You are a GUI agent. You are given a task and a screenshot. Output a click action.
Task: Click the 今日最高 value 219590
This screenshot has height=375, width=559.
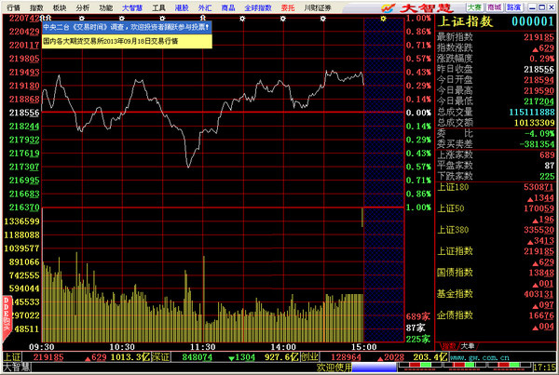tap(539, 91)
